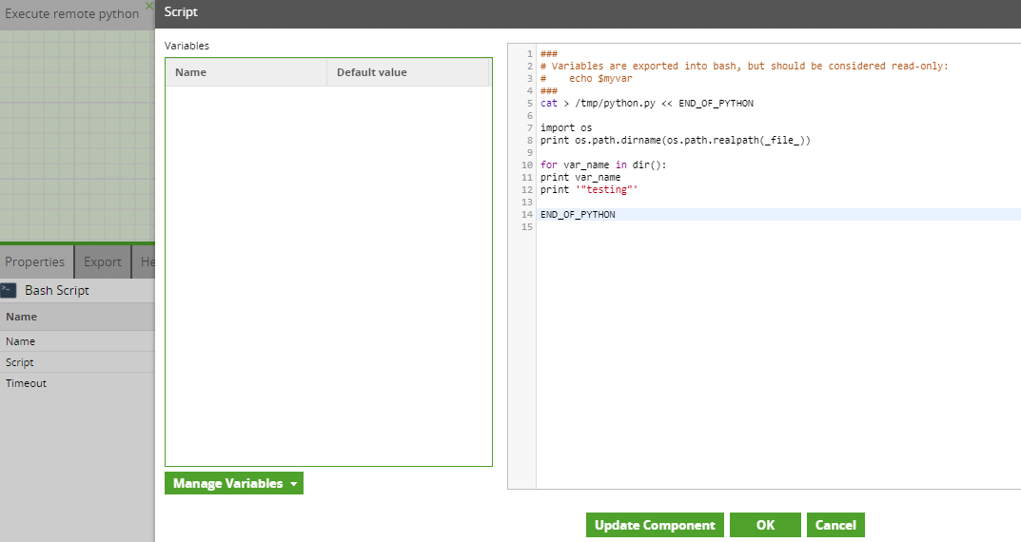Click line number 15 in gutter
The image size is (1021, 542).
click(x=527, y=227)
